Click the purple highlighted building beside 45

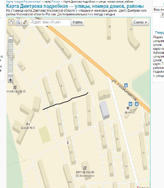click(104, 110)
